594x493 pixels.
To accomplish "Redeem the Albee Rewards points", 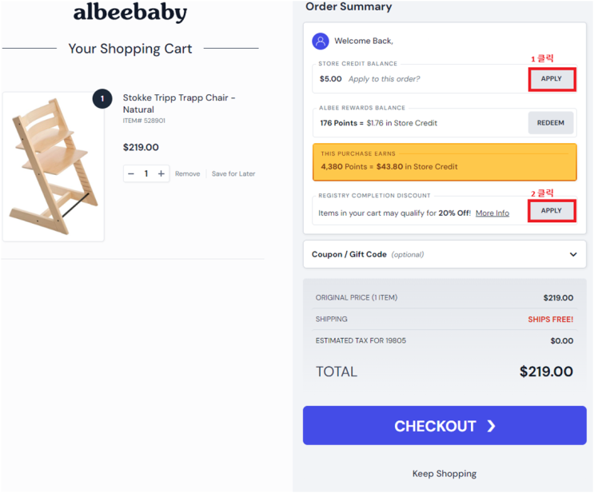I will (x=551, y=123).
